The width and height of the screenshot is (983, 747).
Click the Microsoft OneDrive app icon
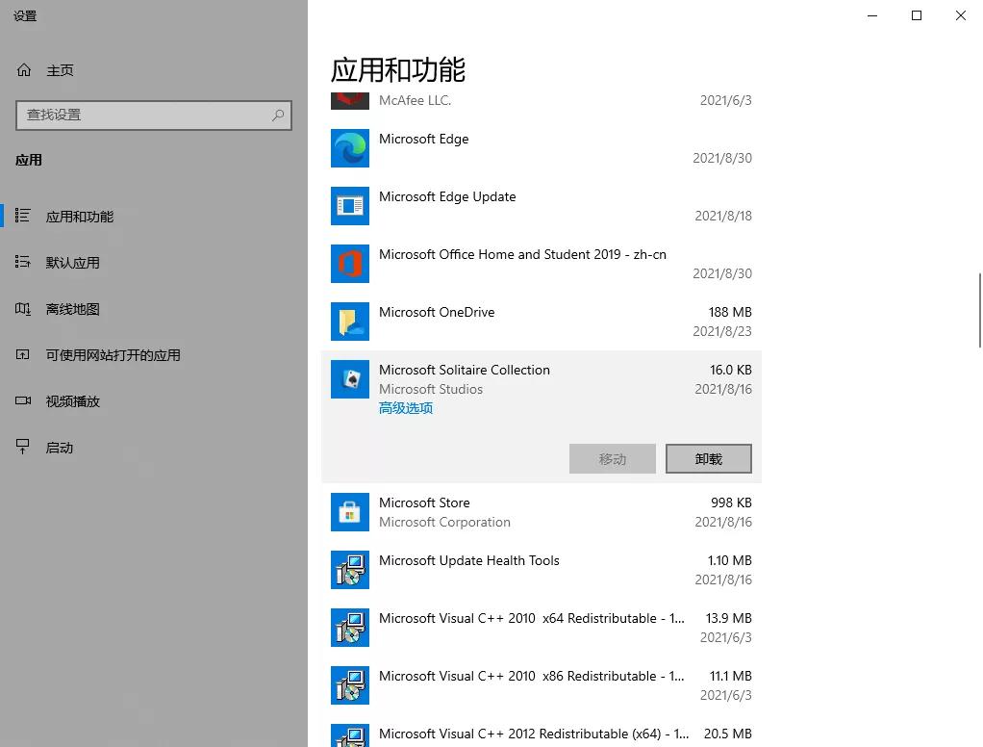tap(349, 322)
